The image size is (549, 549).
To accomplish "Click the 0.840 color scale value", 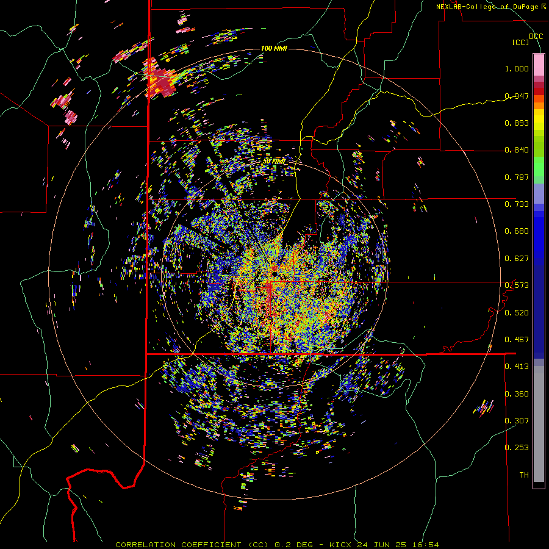I will point(517,150).
